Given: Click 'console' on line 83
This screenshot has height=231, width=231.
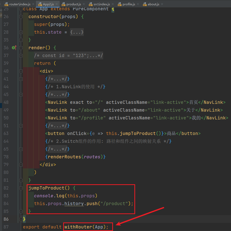Looking at the screenshot, I should [44, 196].
